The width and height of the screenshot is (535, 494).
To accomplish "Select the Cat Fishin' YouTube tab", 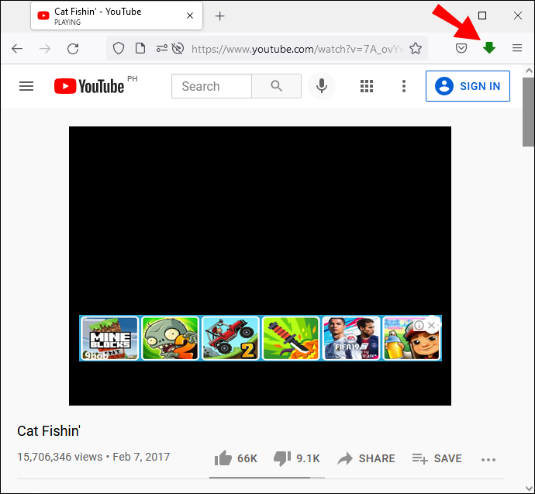I will pyautogui.click(x=116, y=16).
